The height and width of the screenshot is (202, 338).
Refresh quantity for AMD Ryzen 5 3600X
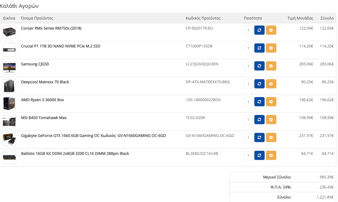click(x=259, y=102)
